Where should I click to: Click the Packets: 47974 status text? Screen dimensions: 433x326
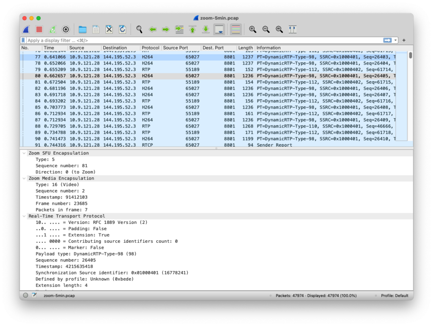click(316, 296)
